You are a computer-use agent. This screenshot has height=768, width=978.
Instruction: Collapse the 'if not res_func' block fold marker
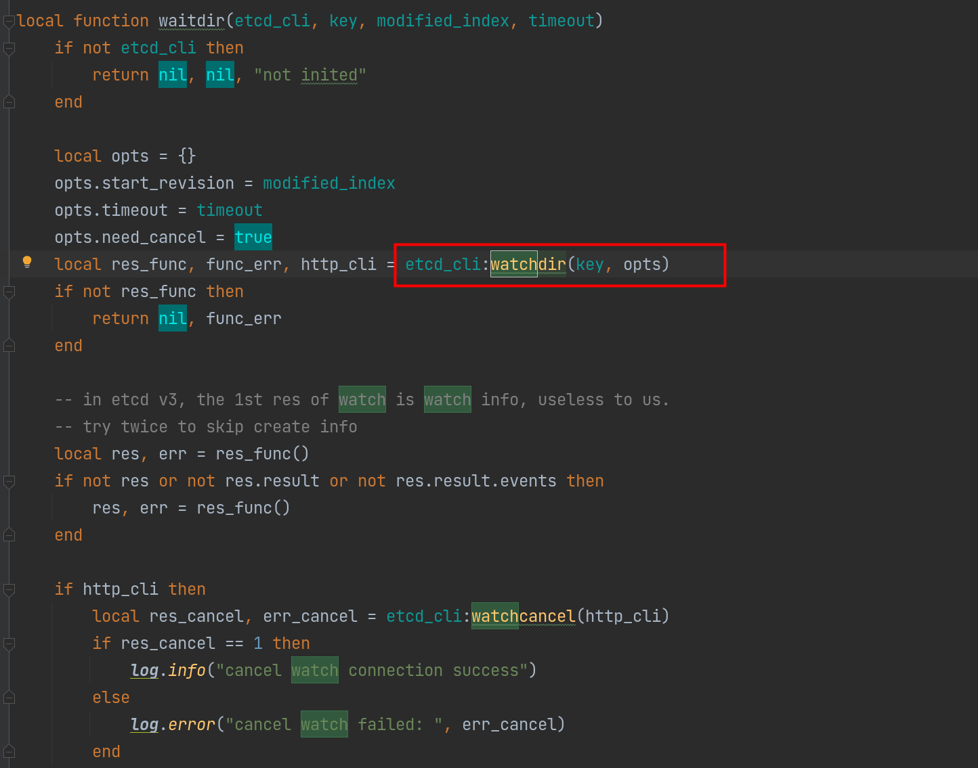tap(9, 291)
